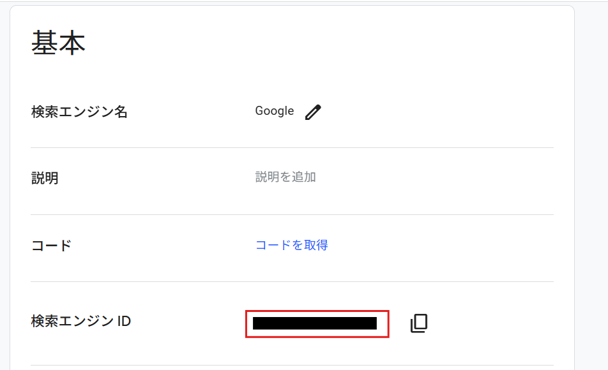Click the pencil icon beside Google name
This screenshot has width=608, height=370.
(x=313, y=112)
